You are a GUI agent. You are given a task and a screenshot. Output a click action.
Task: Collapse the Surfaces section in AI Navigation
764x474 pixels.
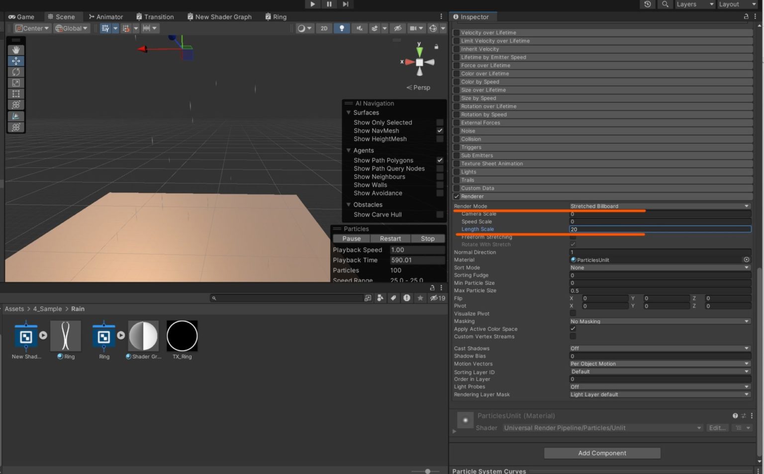[x=348, y=112]
